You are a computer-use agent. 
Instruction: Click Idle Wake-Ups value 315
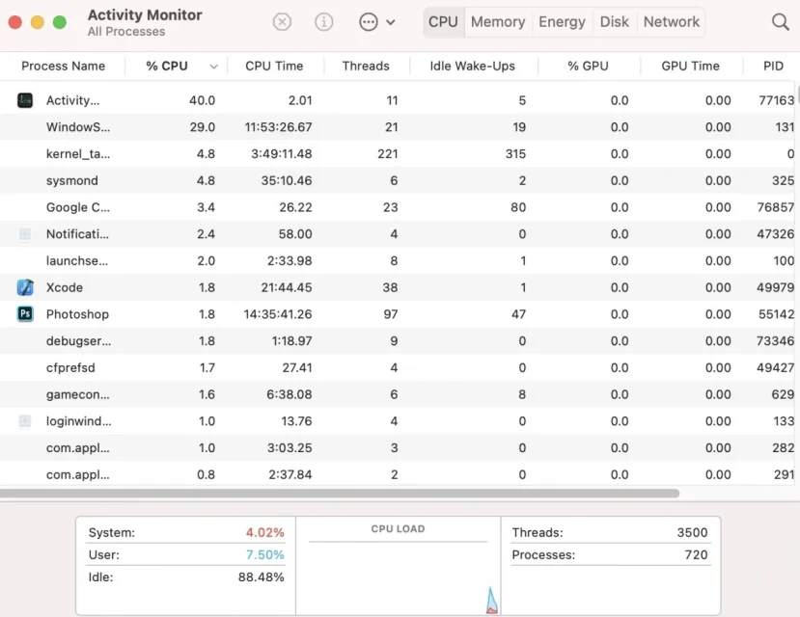point(516,154)
